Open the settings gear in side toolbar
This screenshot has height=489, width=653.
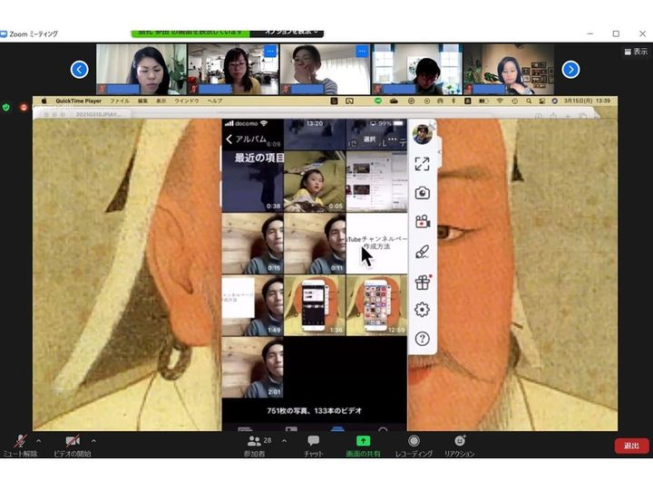(422, 310)
